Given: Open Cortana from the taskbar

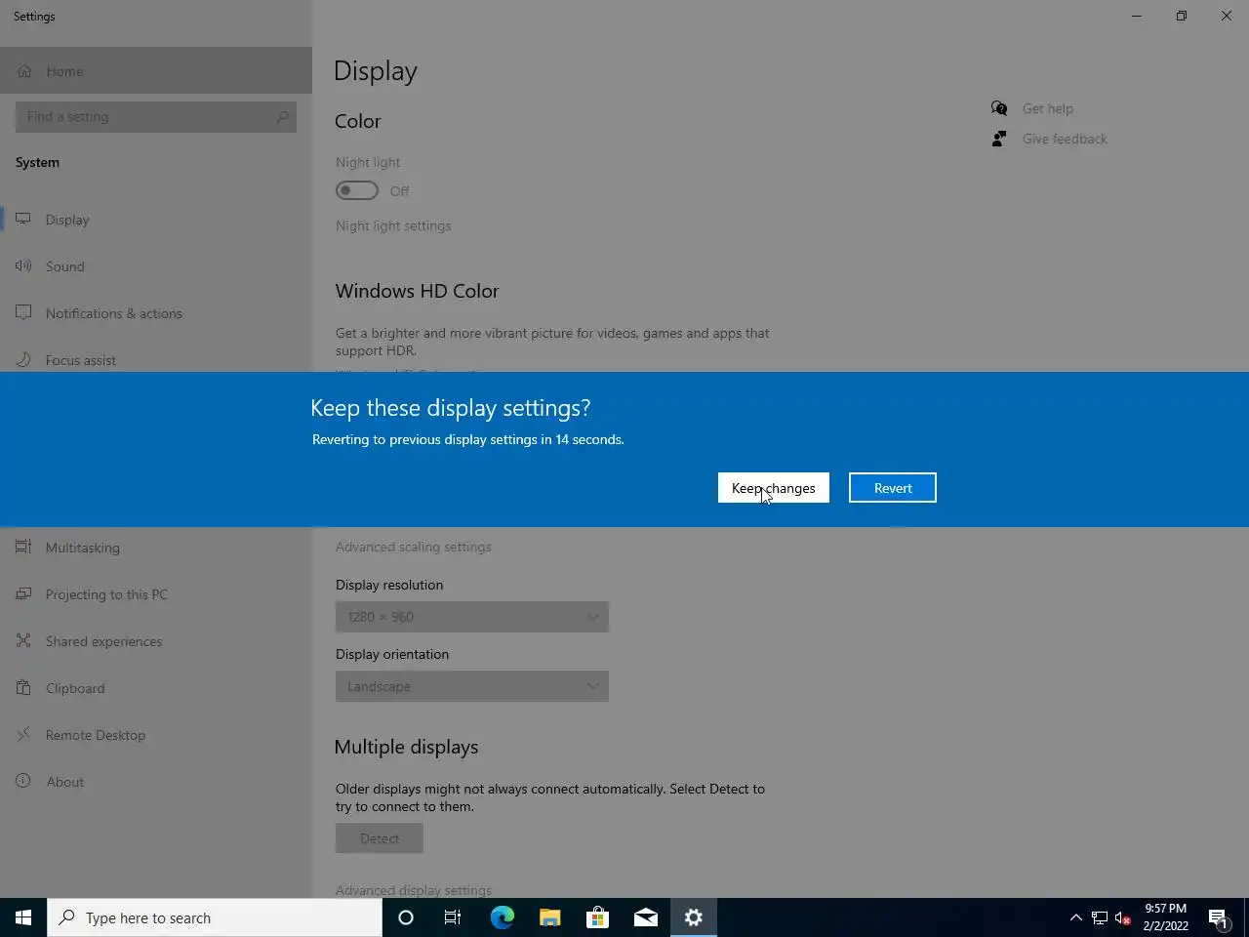Looking at the screenshot, I should tap(406, 917).
